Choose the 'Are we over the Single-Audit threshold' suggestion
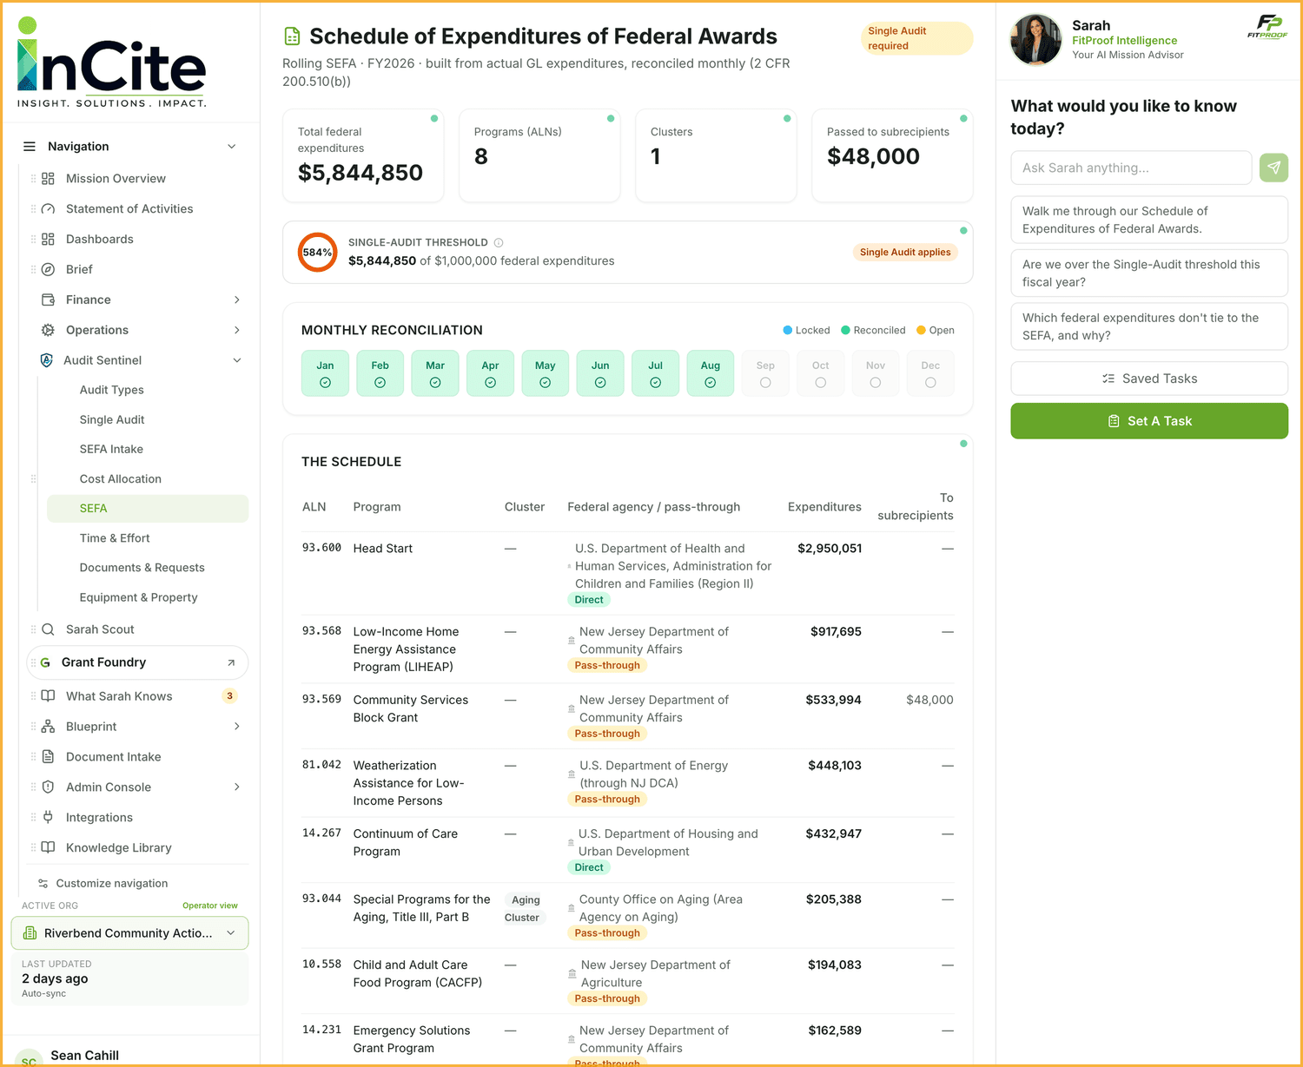 point(1149,273)
